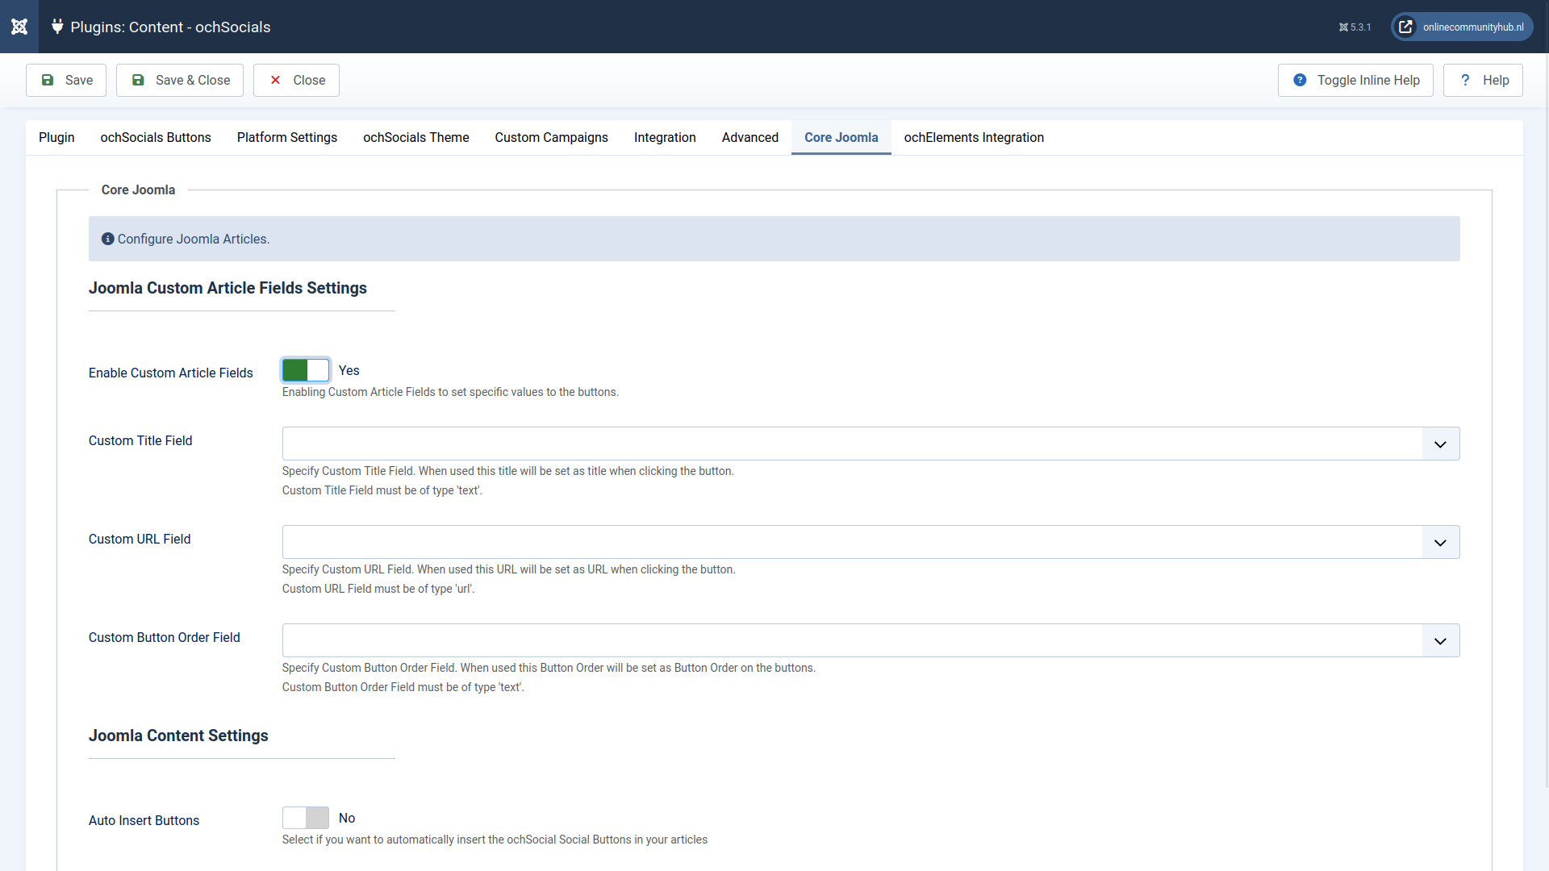Click the Joomla version 5.3.1 badge

[1355, 27]
